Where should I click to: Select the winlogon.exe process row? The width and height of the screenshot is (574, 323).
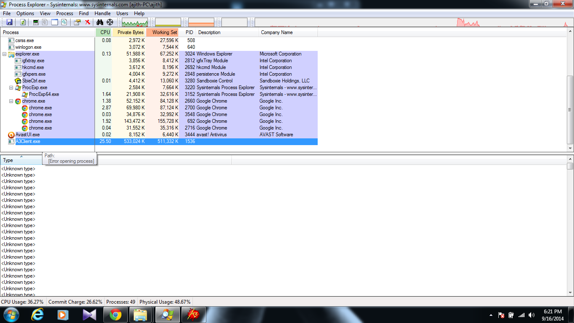(x=159, y=47)
